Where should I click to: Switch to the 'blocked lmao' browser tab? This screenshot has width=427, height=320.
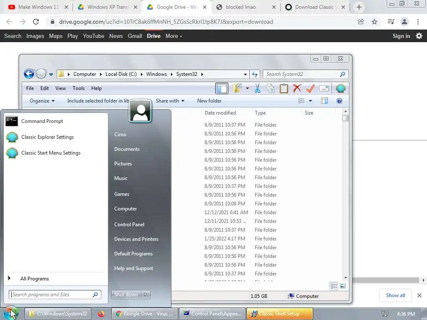point(245,7)
